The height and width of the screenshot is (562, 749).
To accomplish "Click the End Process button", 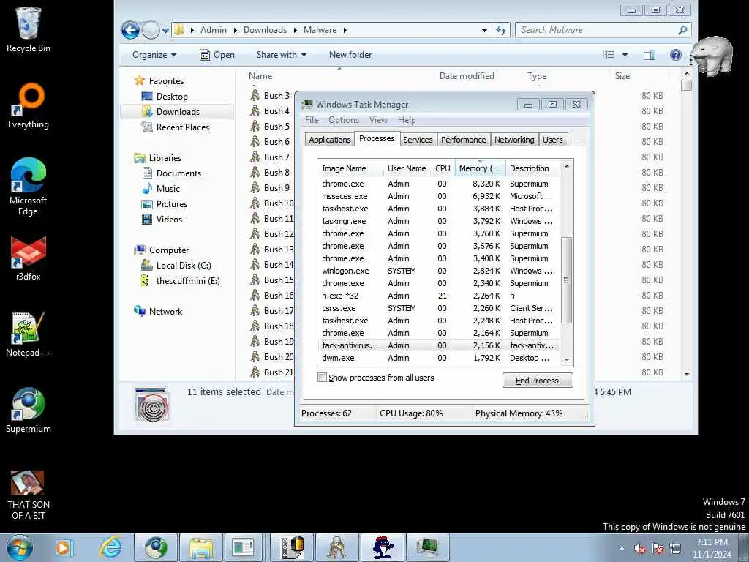I will tap(538, 381).
